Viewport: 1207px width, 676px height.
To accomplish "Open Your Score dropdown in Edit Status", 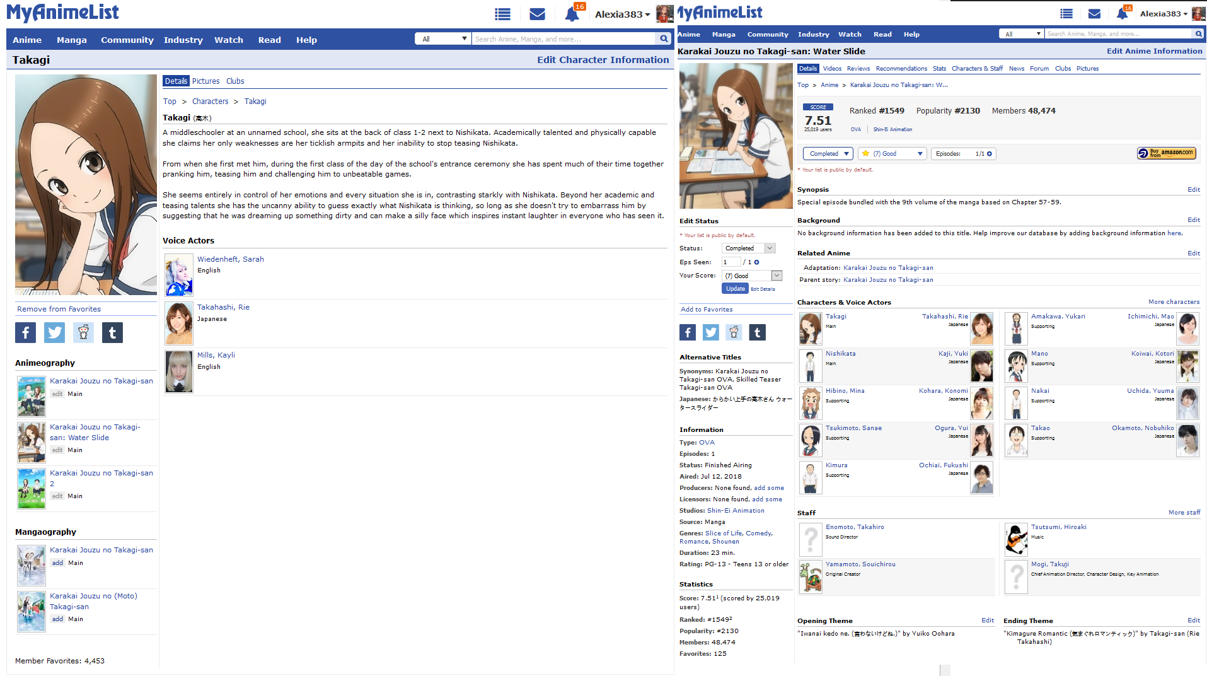I will click(x=752, y=276).
